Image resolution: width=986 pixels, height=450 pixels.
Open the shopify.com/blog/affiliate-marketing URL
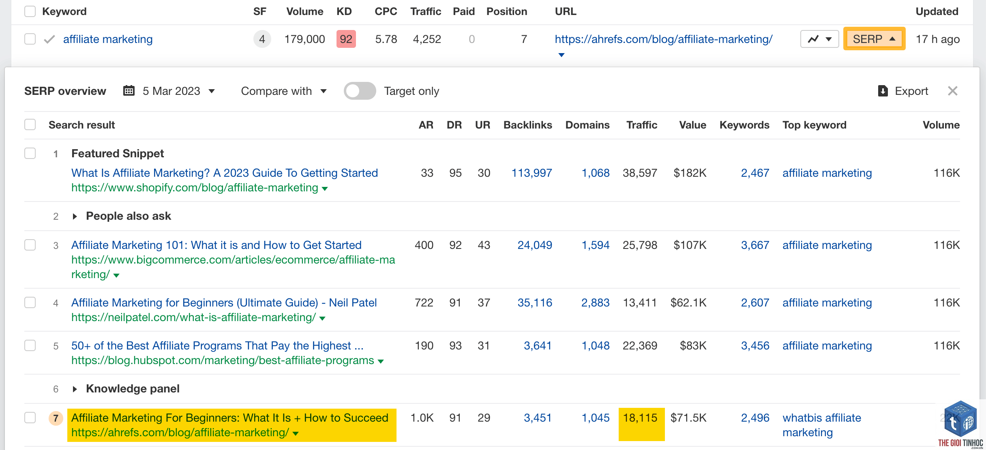pyautogui.click(x=195, y=188)
